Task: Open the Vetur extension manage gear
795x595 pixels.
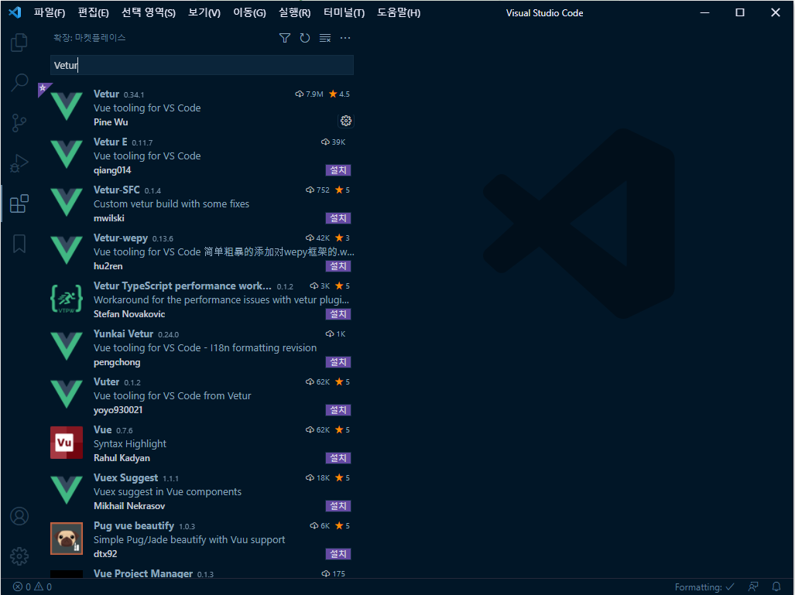Action: [x=346, y=121]
